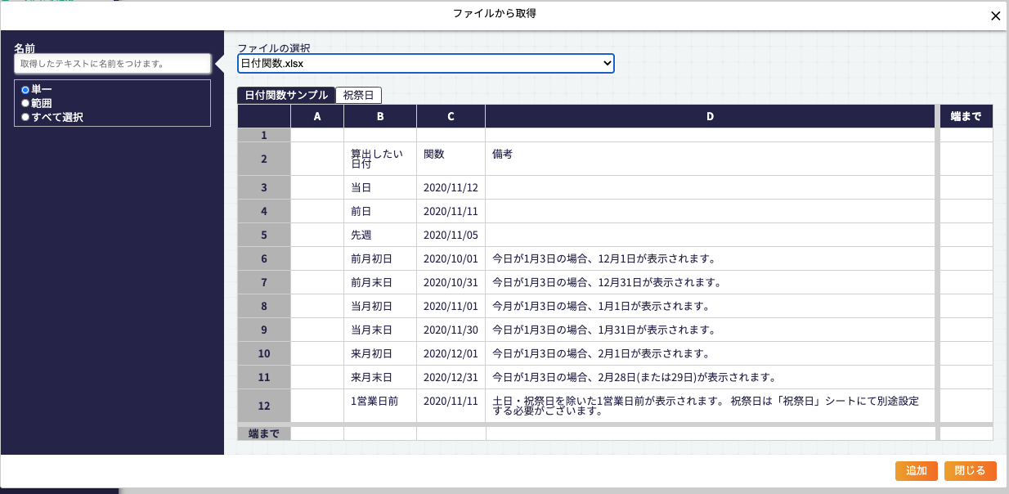Select row header 6
Screen dimensions: 1009x494
(x=264, y=258)
